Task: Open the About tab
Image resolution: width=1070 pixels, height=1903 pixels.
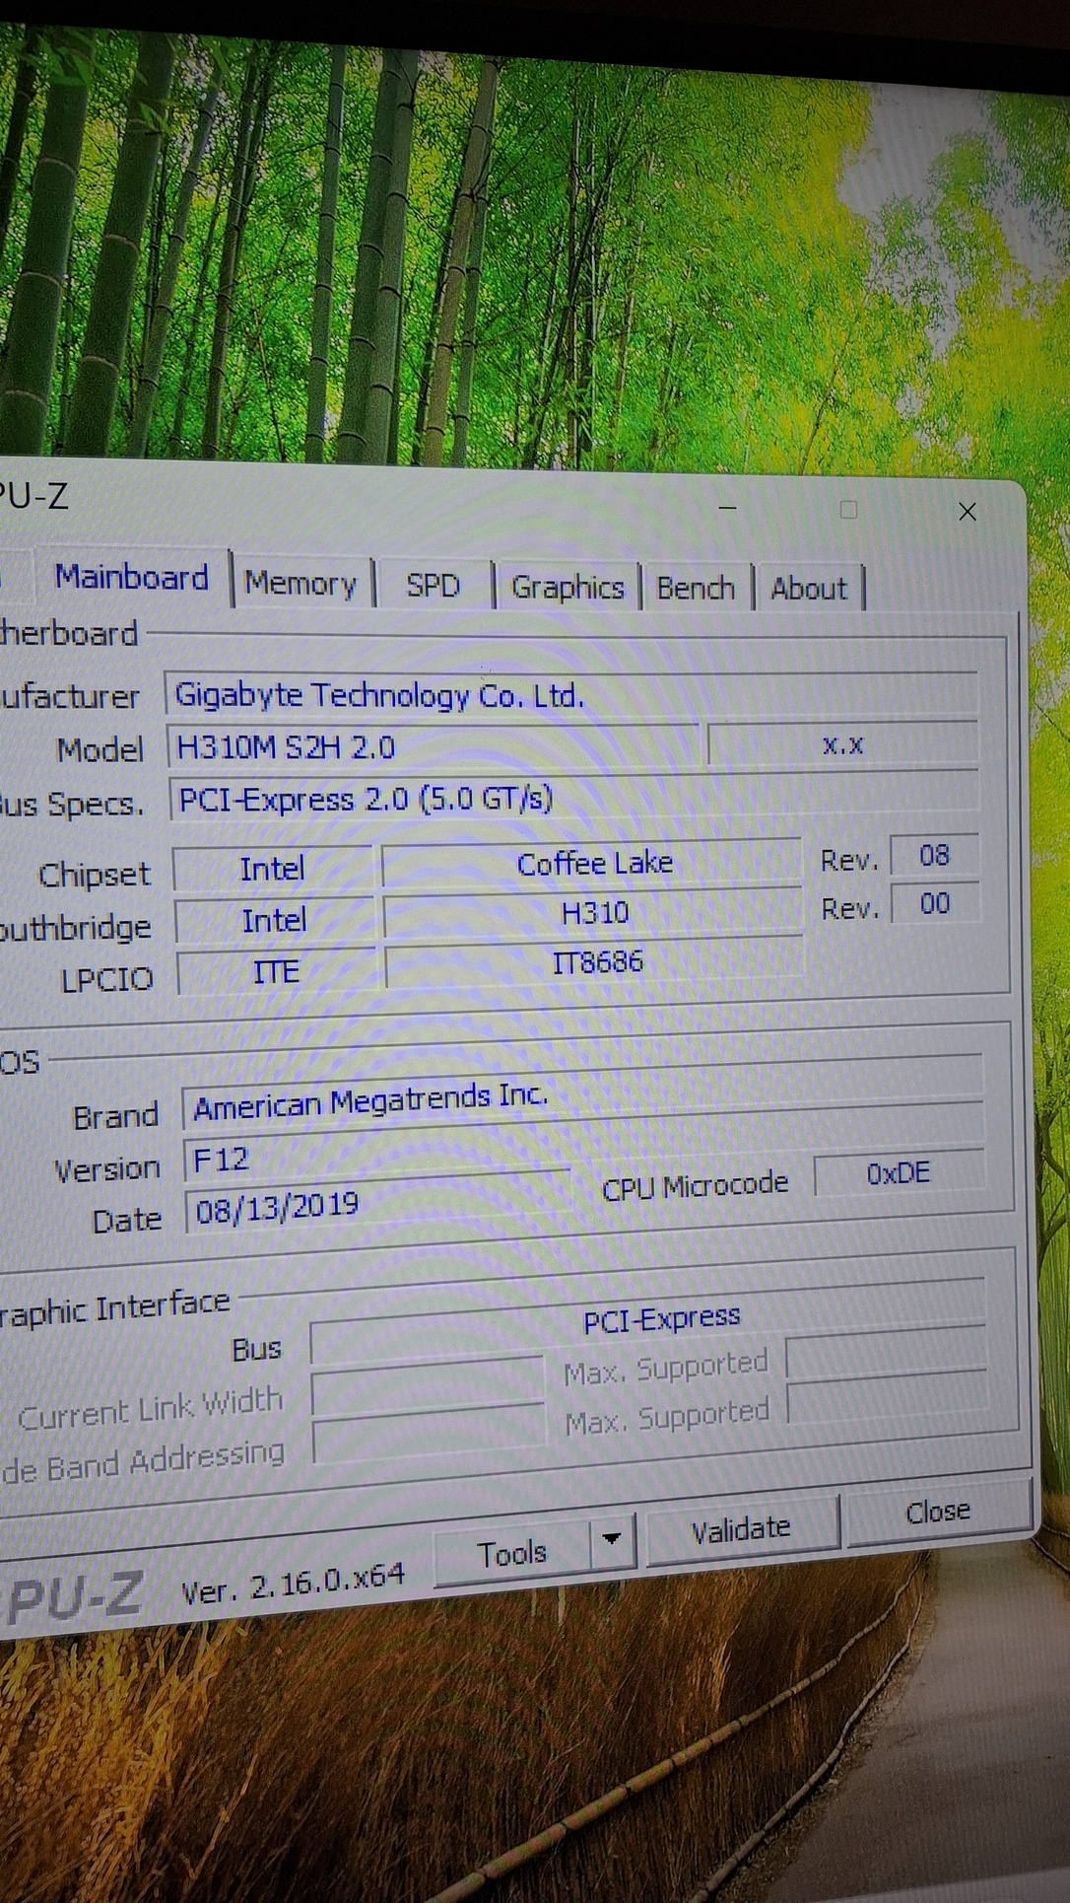Action: [809, 589]
